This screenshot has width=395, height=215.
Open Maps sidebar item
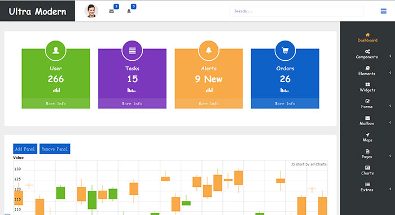point(367,137)
